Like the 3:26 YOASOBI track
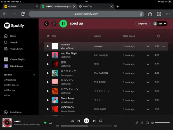Image resolution: width=173 pixels, height=130 pixels. click(x=148, y=64)
